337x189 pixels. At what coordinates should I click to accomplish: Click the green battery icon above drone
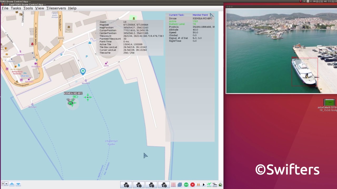[75, 97]
